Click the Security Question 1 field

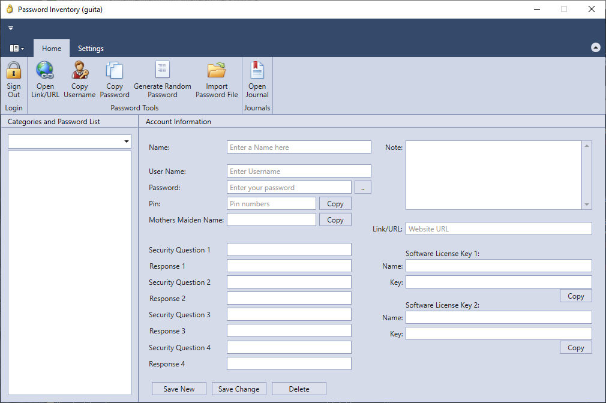coord(289,249)
